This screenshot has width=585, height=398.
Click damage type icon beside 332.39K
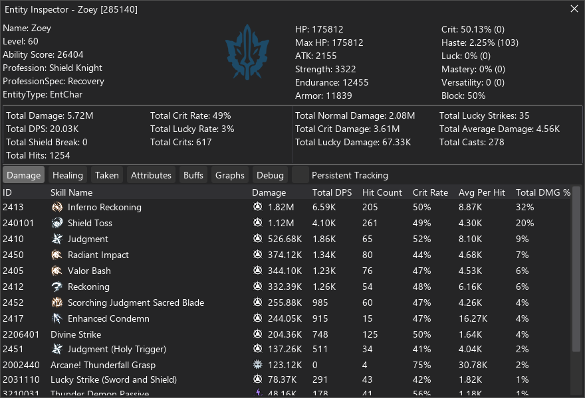tap(257, 287)
